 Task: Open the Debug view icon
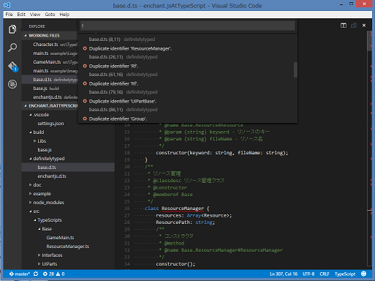[x=12, y=84]
